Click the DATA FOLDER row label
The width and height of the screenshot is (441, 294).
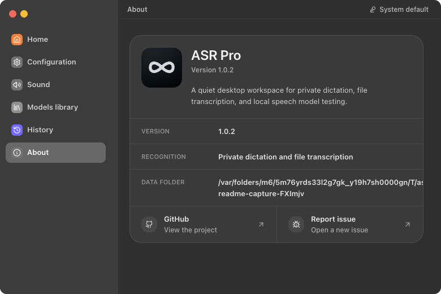point(163,182)
